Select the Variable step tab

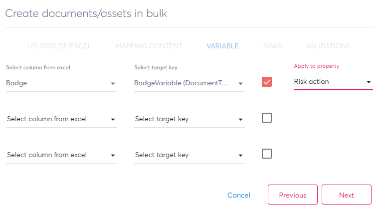click(222, 46)
